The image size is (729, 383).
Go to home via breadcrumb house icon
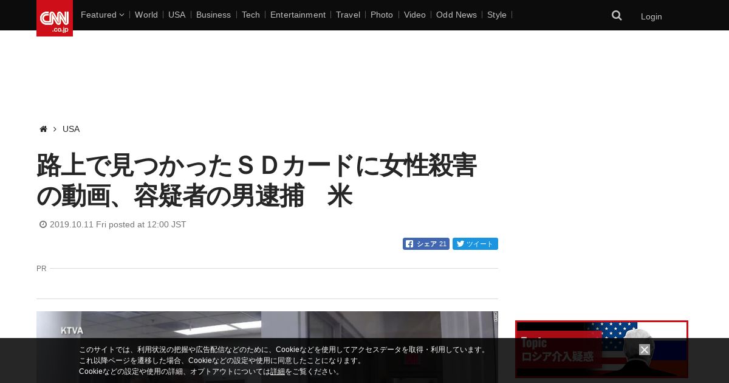[x=43, y=129]
